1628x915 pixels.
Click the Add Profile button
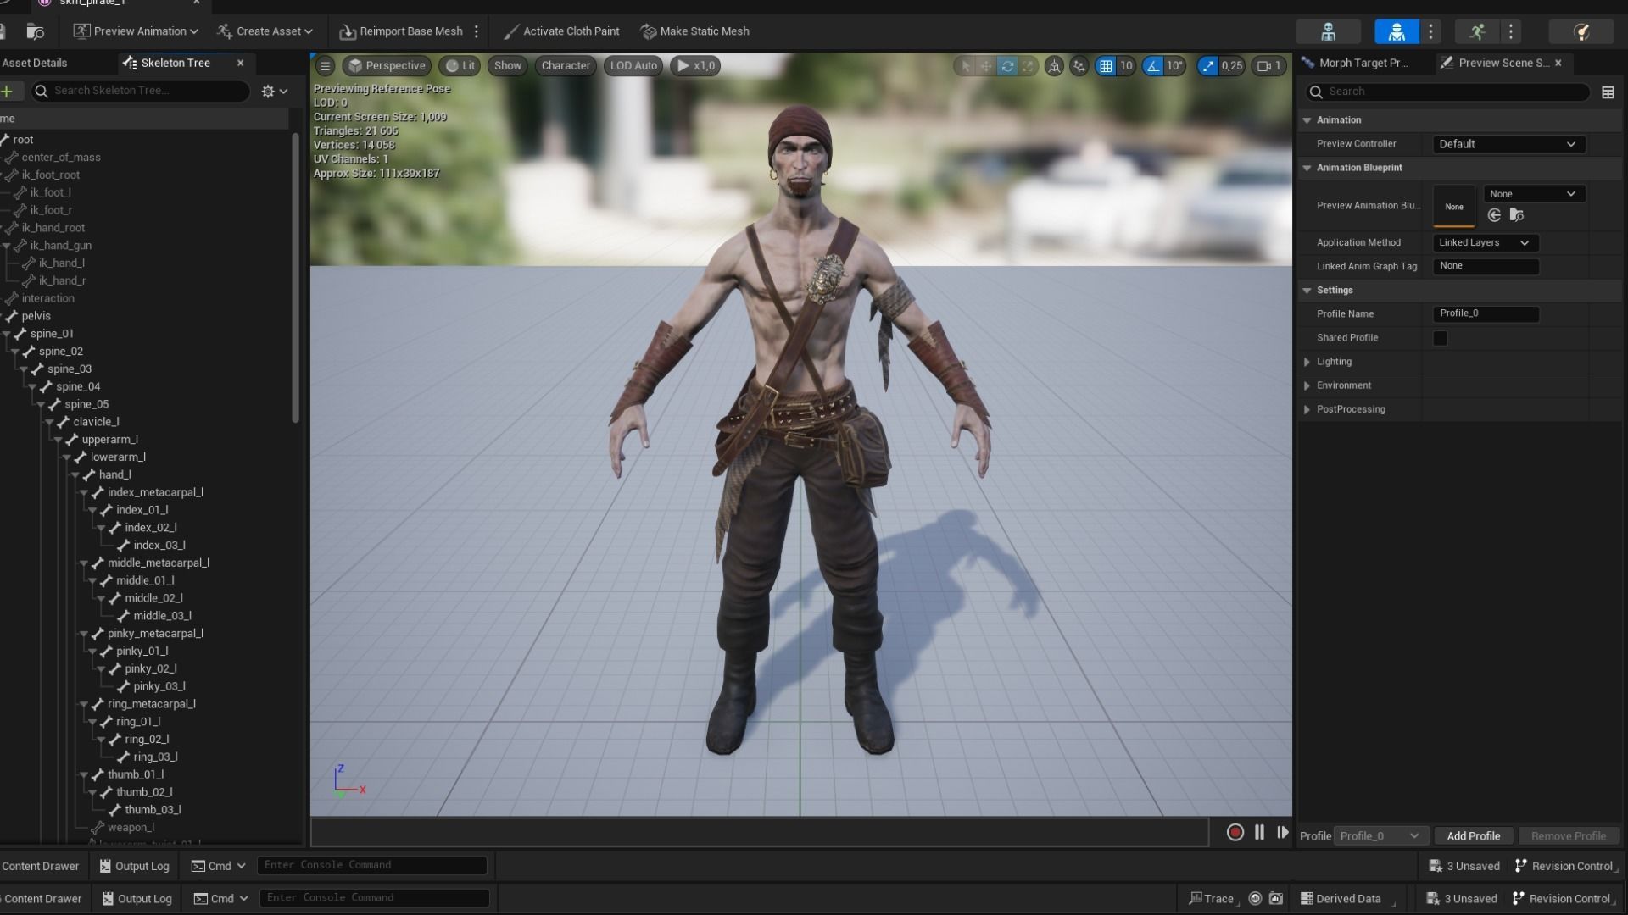1473,836
